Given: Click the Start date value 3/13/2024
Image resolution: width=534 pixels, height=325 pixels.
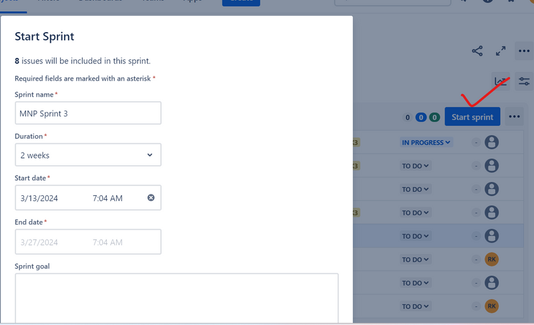Looking at the screenshot, I should 41,198.
